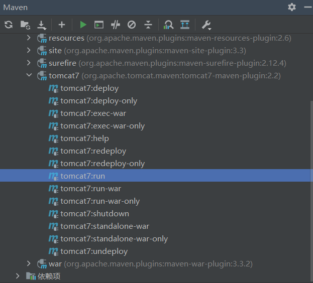The image size is (313, 283).
Task: Click goal icon beside tomcat7:undeploy
Action: (x=53, y=252)
